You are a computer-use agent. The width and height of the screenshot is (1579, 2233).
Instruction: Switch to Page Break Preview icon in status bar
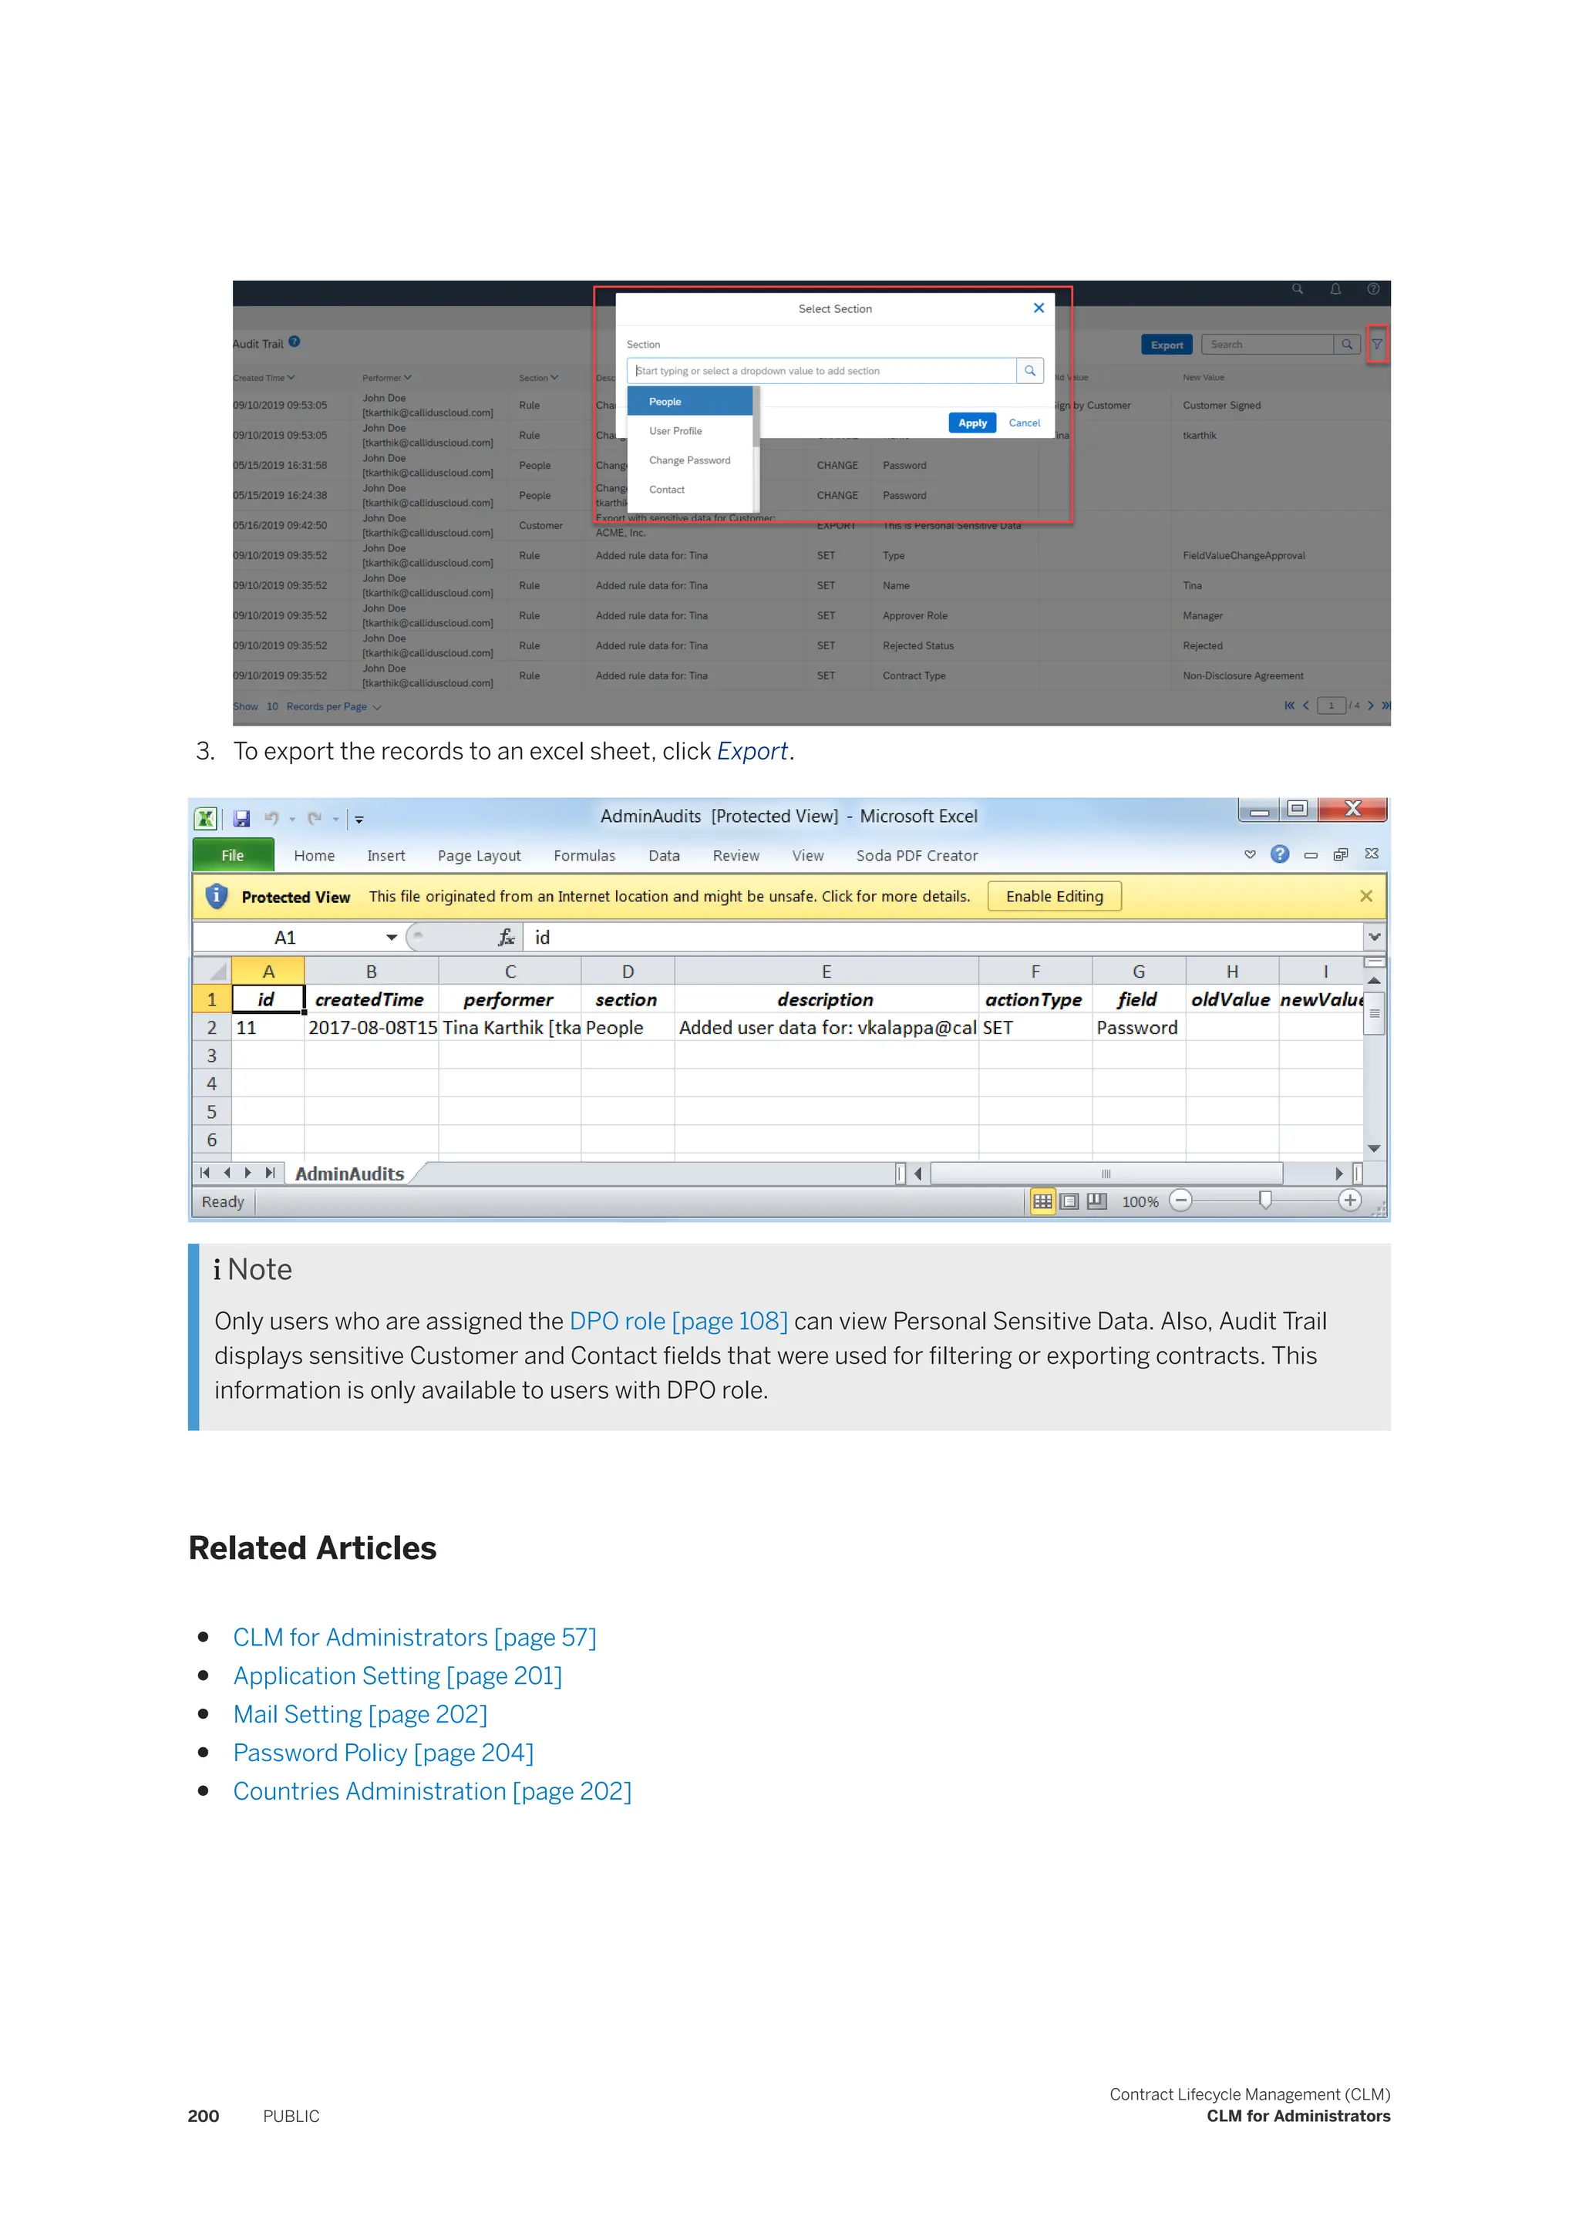[x=1097, y=1201]
